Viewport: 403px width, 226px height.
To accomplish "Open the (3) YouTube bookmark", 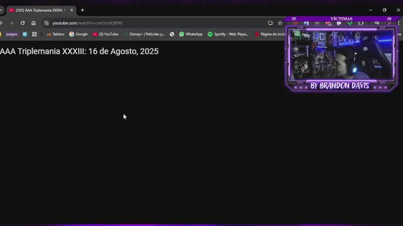I will (105, 34).
